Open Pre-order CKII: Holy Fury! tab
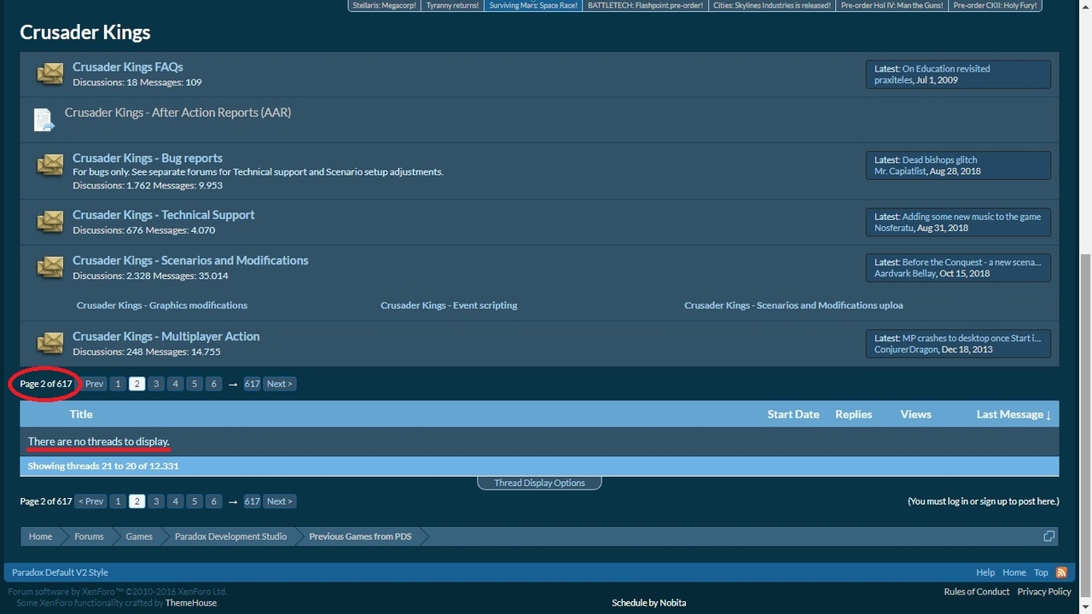 click(x=995, y=5)
